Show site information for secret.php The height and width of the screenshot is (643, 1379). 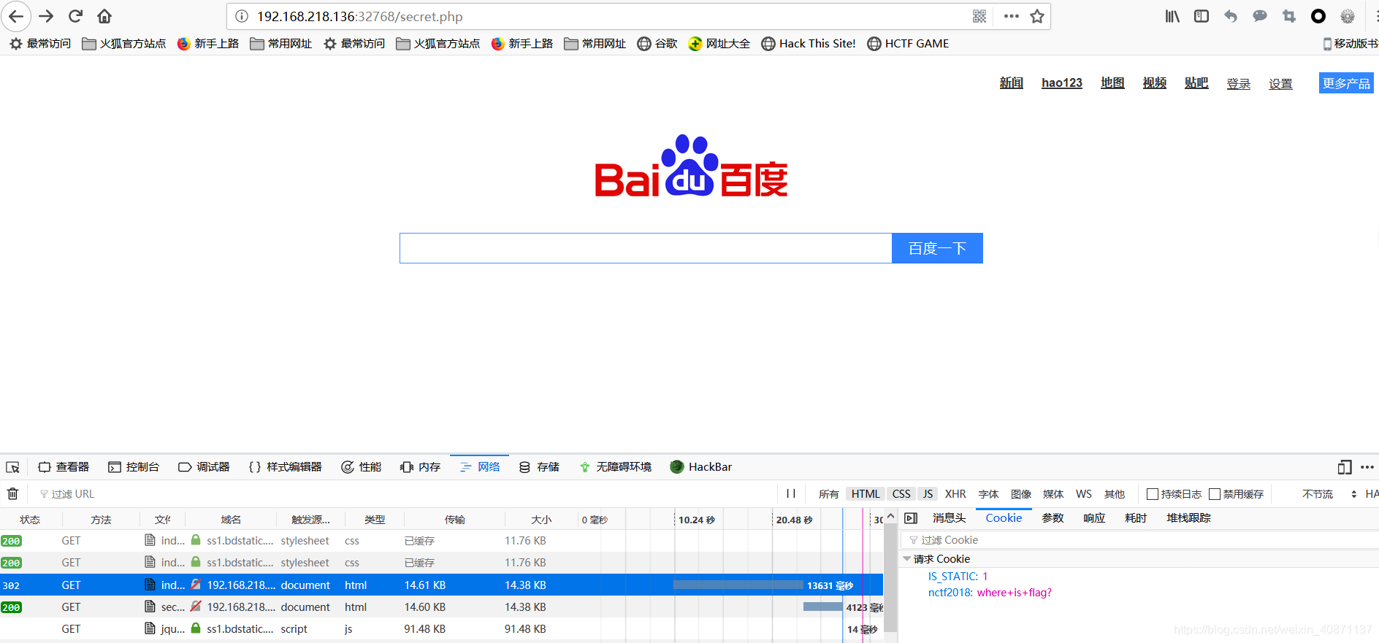click(x=242, y=16)
